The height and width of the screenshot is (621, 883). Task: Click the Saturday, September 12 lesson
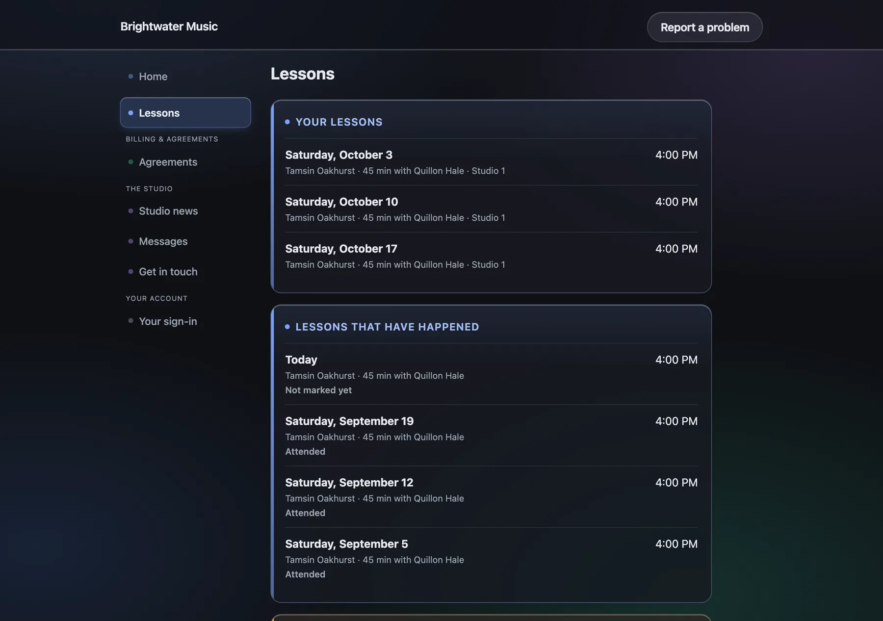(491, 497)
